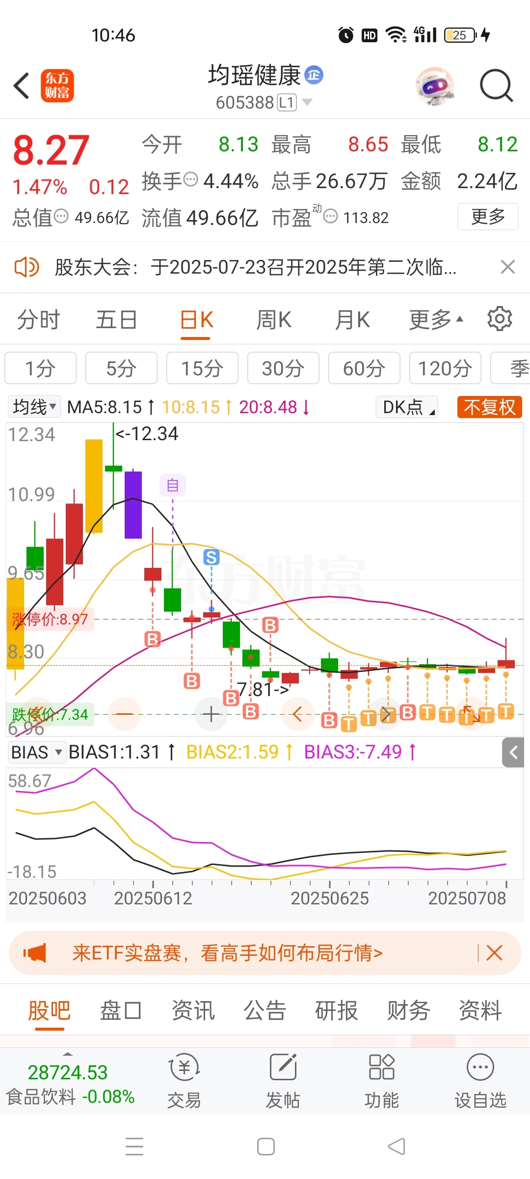Tap the left arrow pan chart icon
The width and height of the screenshot is (530, 1179).
(x=297, y=714)
